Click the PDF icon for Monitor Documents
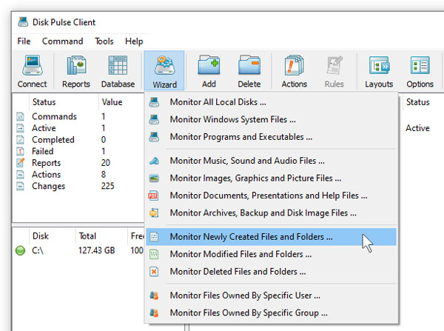This screenshot has width=444, height=331. (x=153, y=195)
